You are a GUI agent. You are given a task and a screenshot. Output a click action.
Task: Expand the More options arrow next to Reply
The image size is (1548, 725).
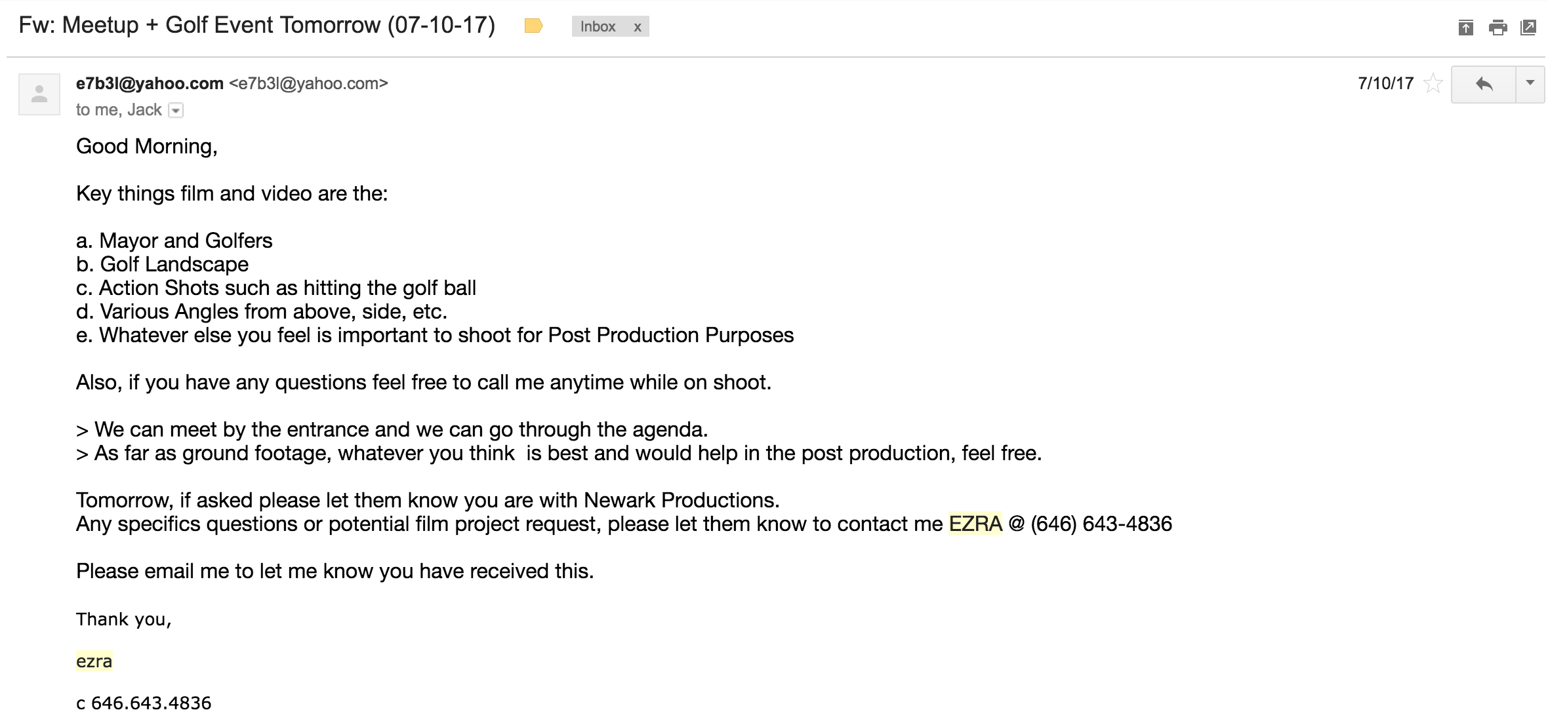pos(1530,84)
